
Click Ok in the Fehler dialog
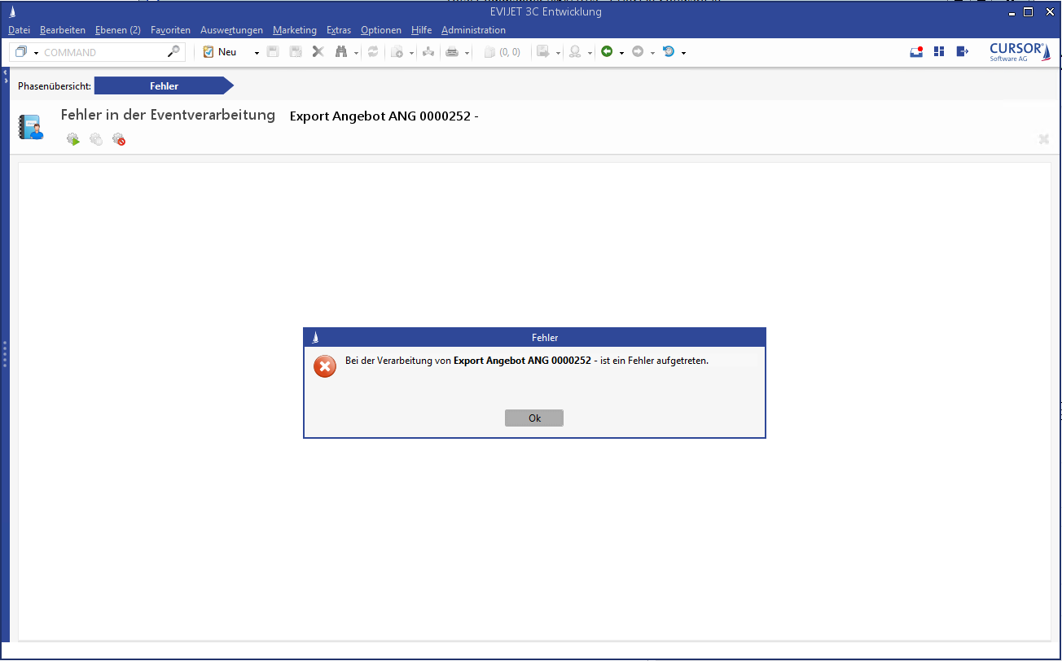(x=533, y=418)
